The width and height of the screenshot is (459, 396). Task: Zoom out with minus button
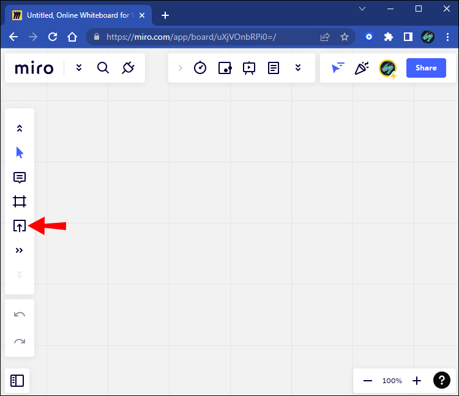(x=368, y=381)
